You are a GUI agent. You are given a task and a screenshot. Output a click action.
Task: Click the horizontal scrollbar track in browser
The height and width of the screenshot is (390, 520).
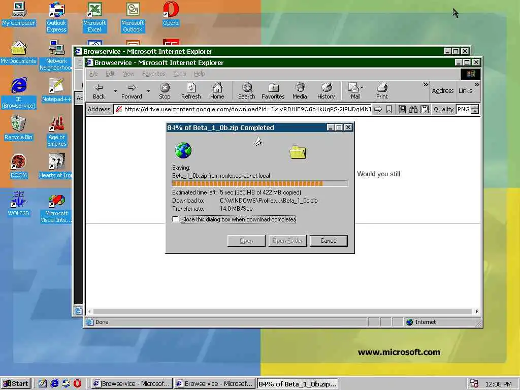(282, 311)
